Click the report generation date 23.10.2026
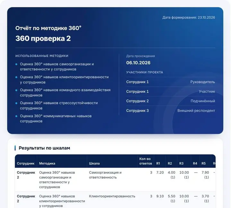 [x=206, y=17]
